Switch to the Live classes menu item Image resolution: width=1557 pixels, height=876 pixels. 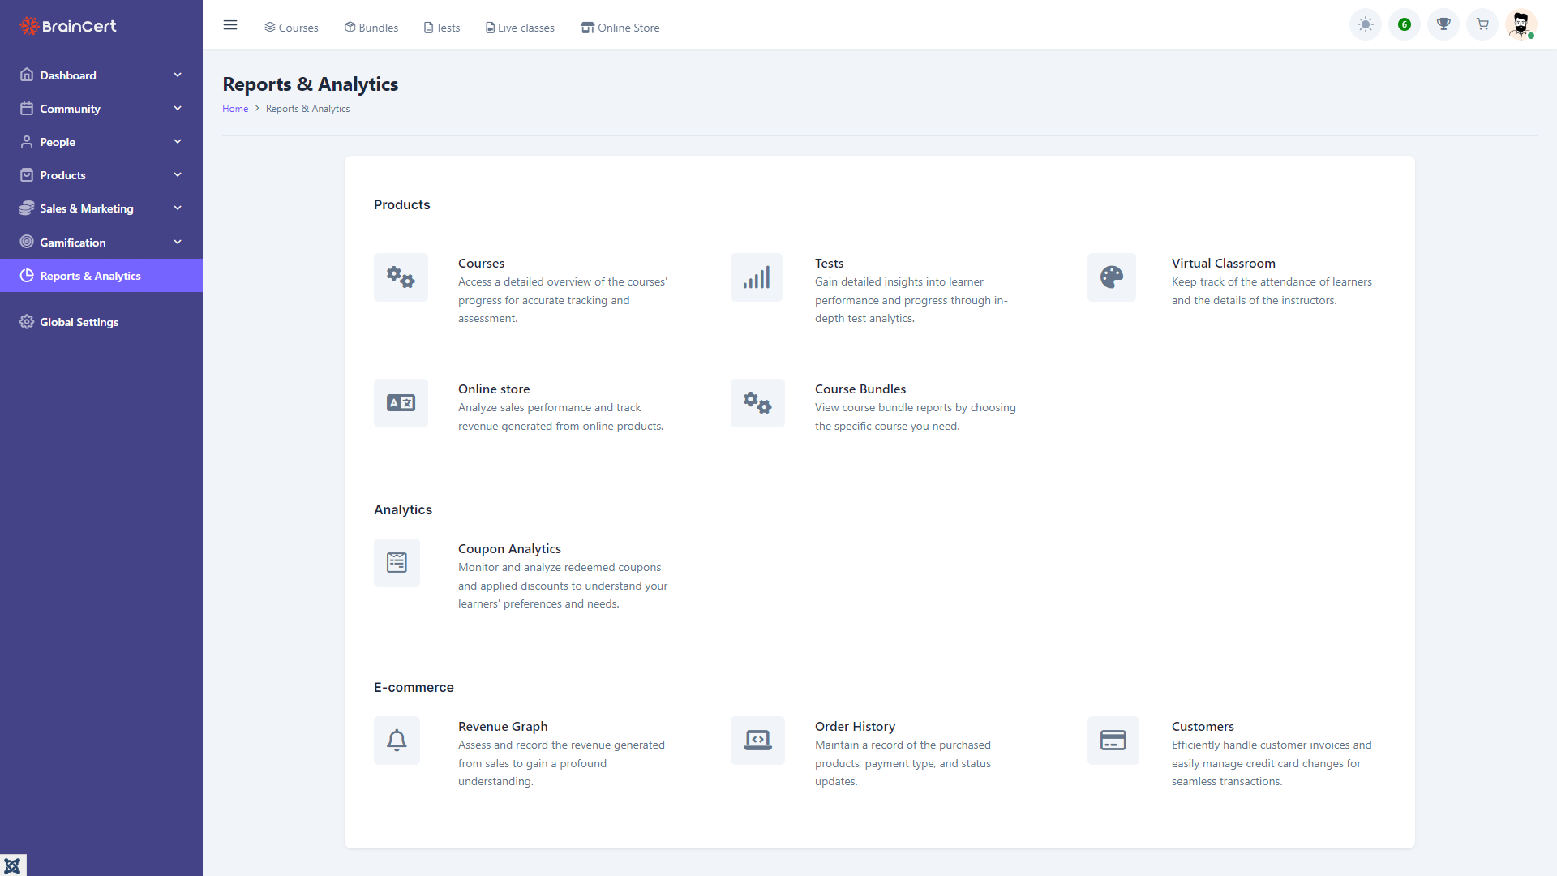[x=520, y=27]
